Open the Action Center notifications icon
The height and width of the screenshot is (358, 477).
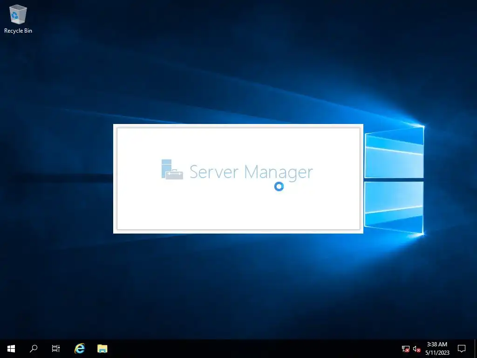coord(462,349)
